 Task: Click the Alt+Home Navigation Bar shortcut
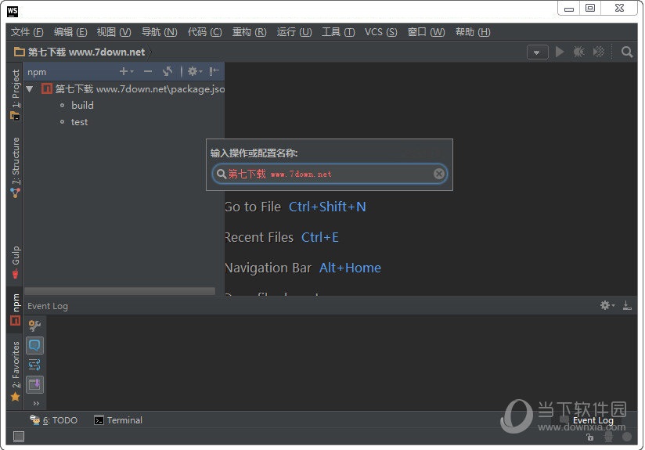[350, 268]
